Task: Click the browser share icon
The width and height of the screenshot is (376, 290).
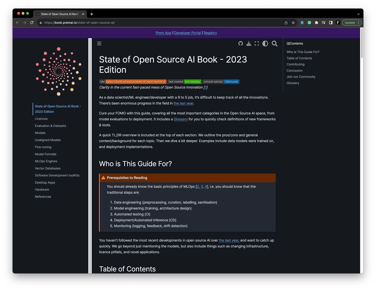Action: (286, 23)
